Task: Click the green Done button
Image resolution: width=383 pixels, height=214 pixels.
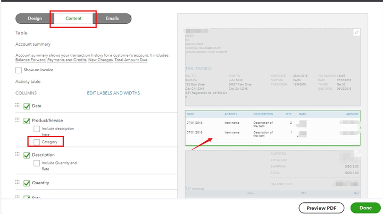Action: (x=365, y=208)
